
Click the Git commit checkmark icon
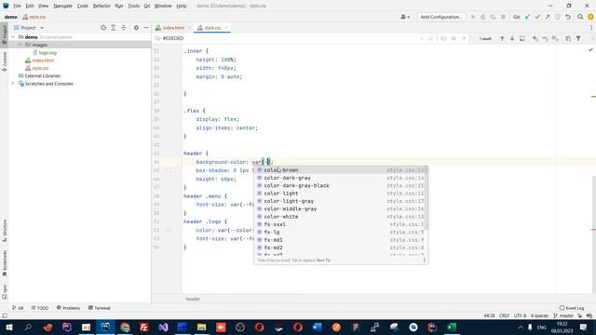537,17
